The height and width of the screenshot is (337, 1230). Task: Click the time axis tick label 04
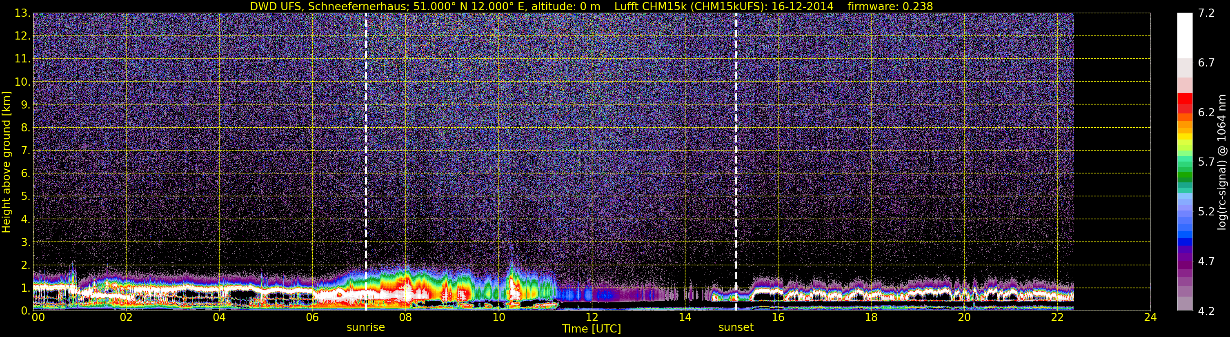pyautogui.click(x=219, y=317)
